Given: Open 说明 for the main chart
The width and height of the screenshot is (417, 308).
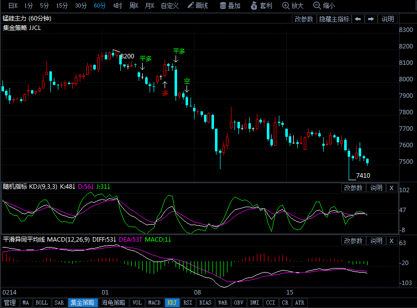Looking at the screenshot, I should click(388, 19).
